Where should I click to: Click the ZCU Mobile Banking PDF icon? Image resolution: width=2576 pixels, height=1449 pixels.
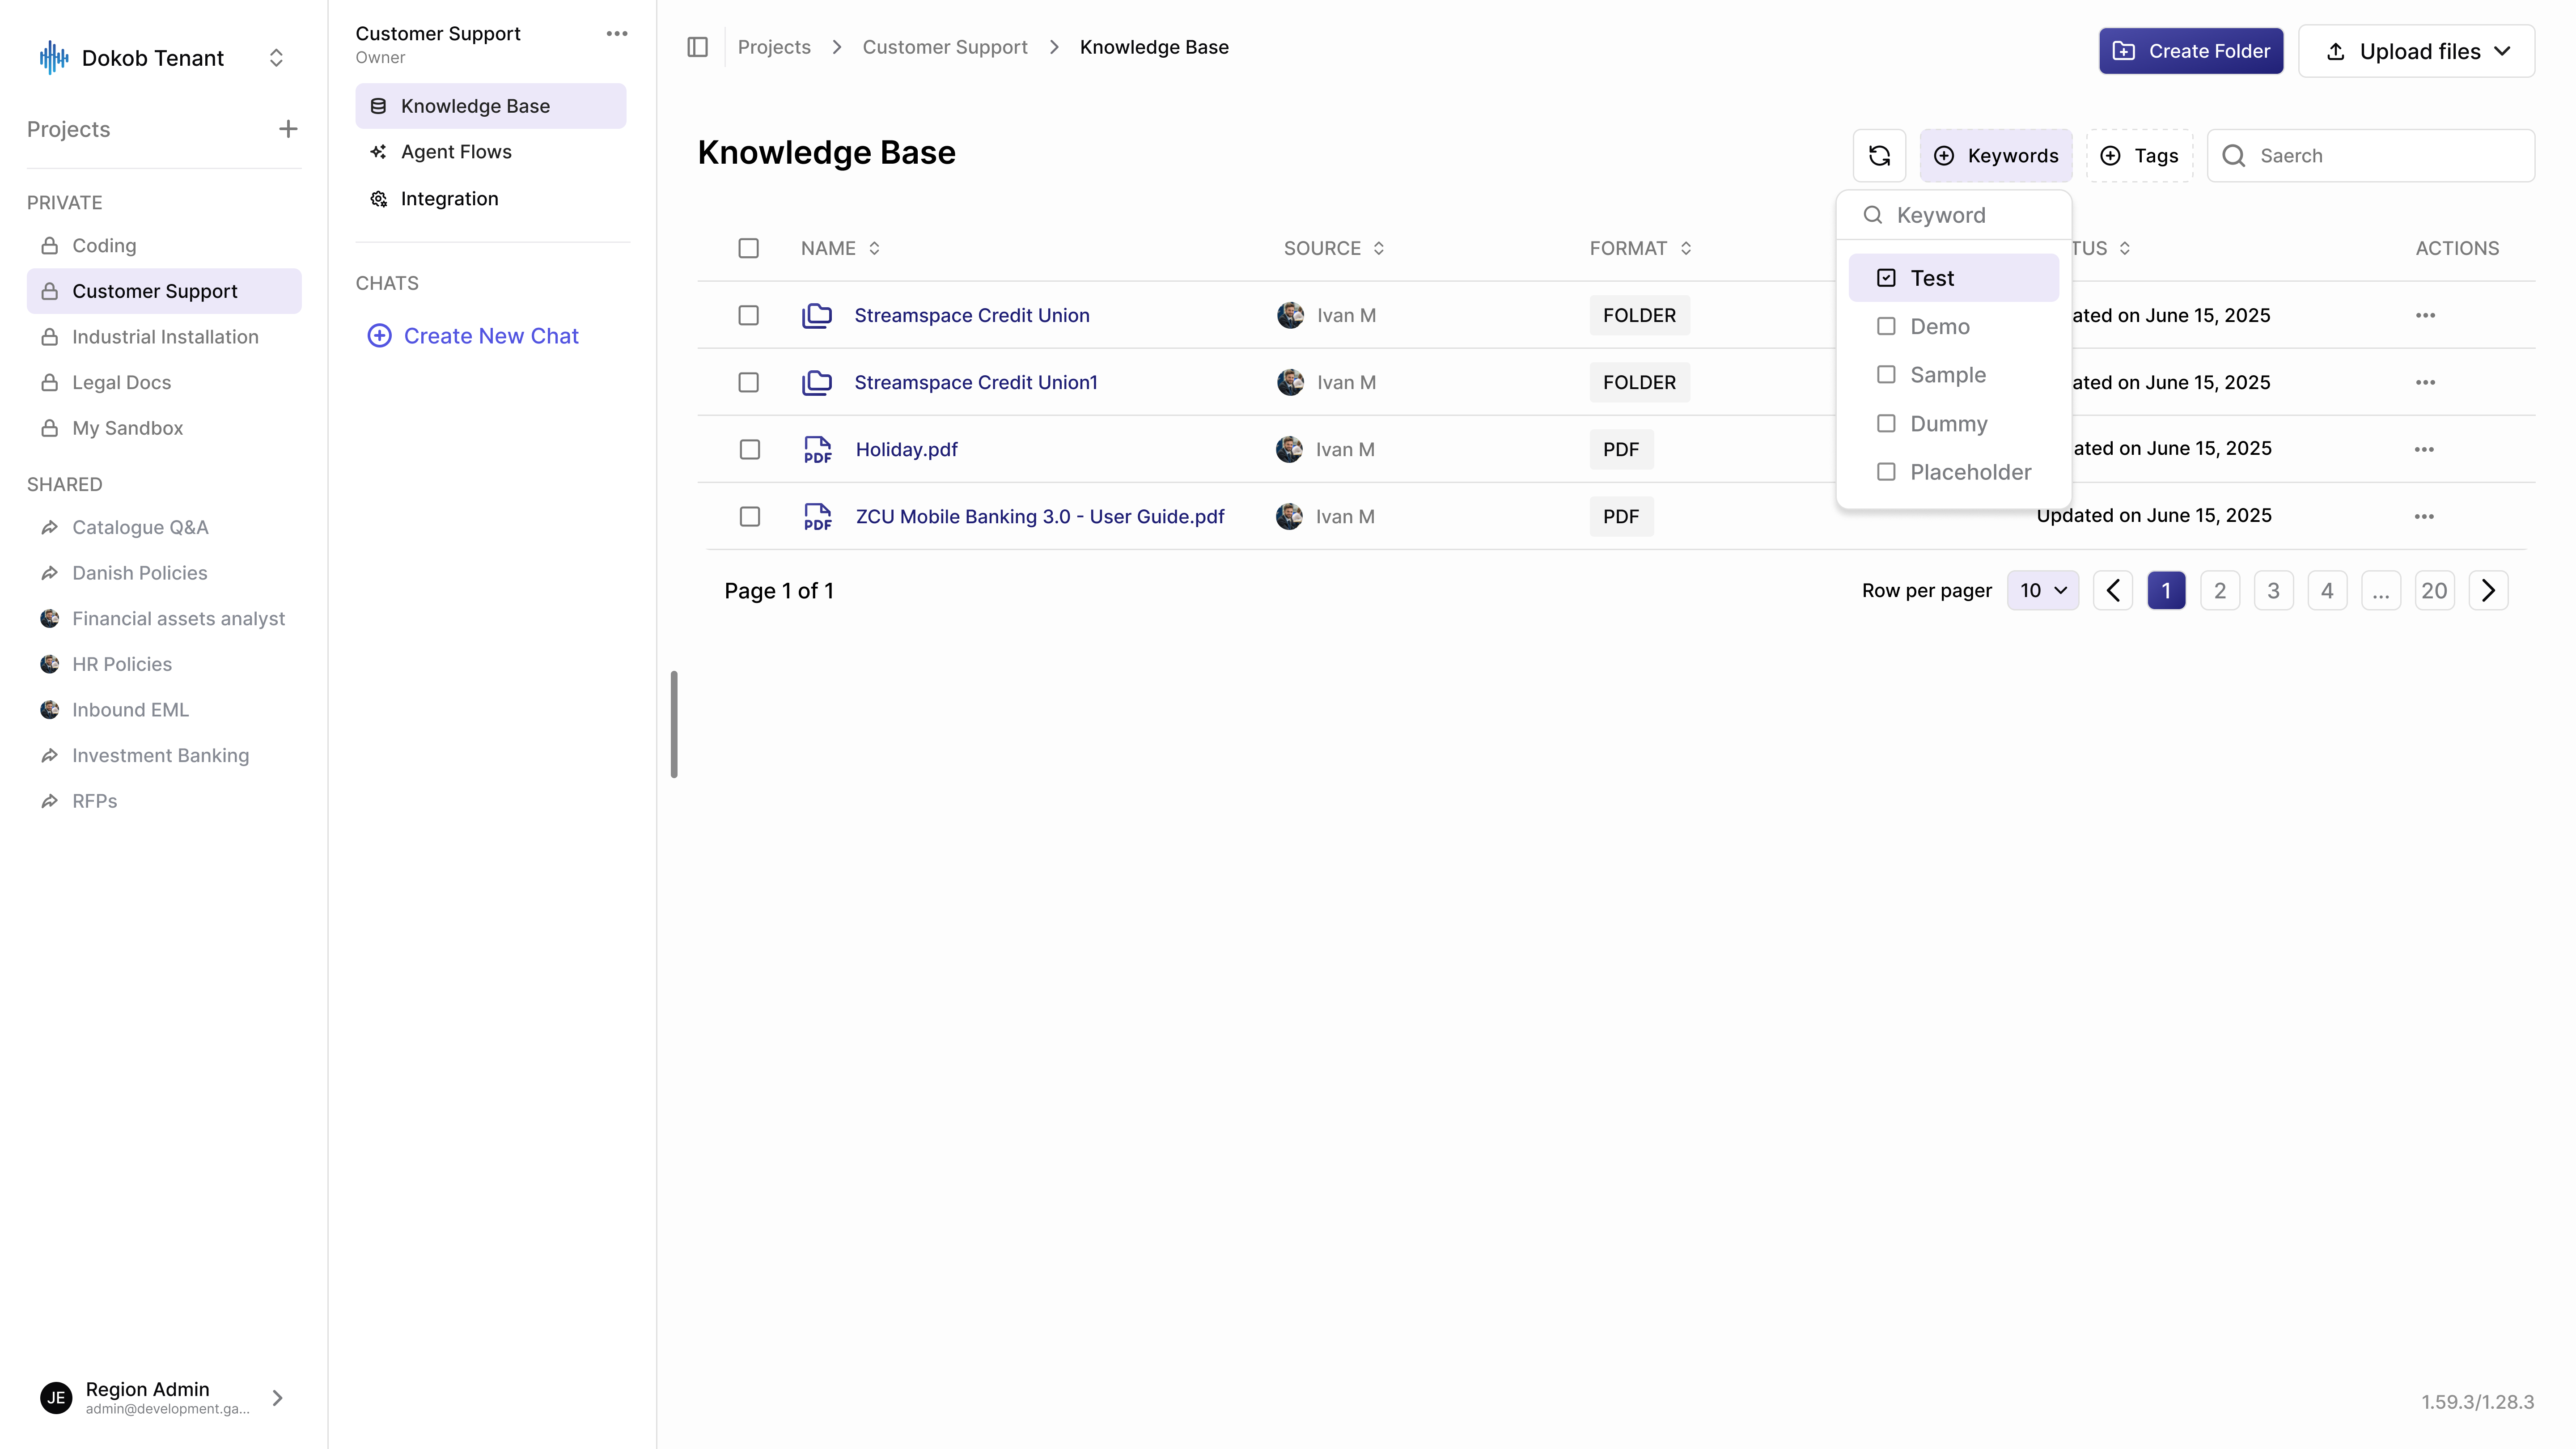click(x=817, y=516)
